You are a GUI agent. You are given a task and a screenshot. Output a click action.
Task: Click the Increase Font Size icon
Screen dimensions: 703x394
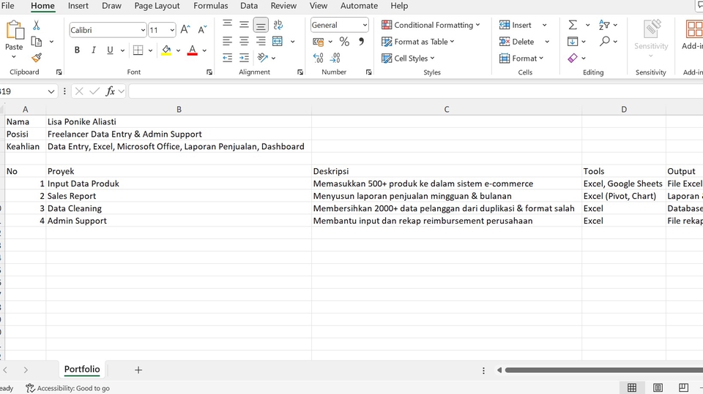[185, 30]
